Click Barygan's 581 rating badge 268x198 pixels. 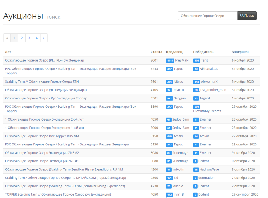(169, 98)
